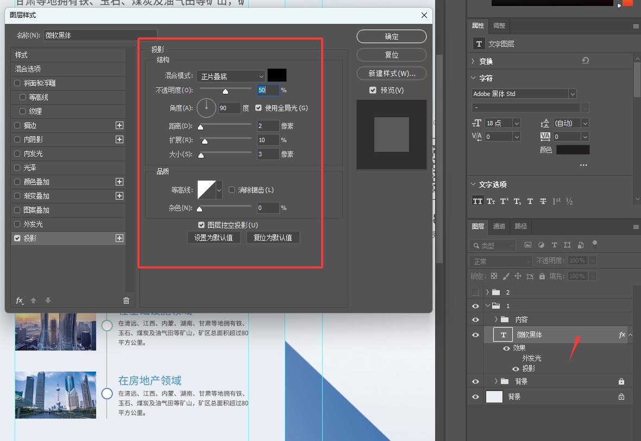Toggle Small Caps Tт text option
The height and width of the screenshot is (441, 641).
tap(491, 201)
